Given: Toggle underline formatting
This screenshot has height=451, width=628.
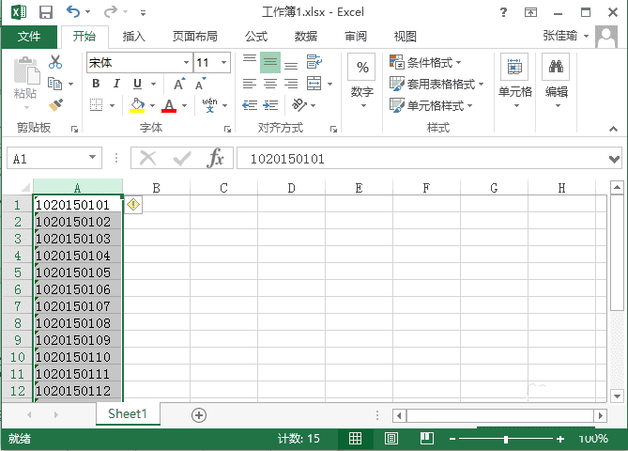Looking at the screenshot, I should [137, 84].
